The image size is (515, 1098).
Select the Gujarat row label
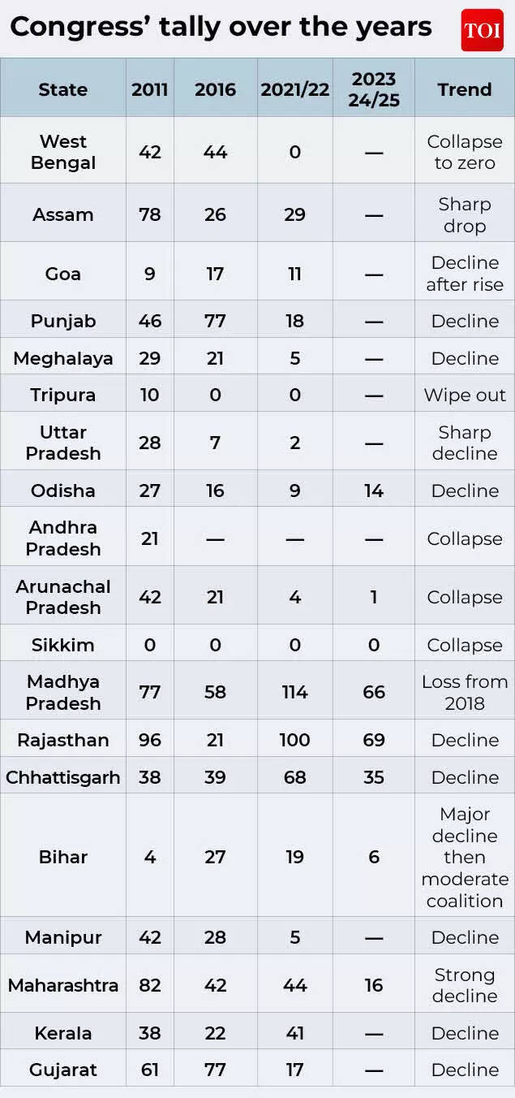click(x=62, y=1070)
